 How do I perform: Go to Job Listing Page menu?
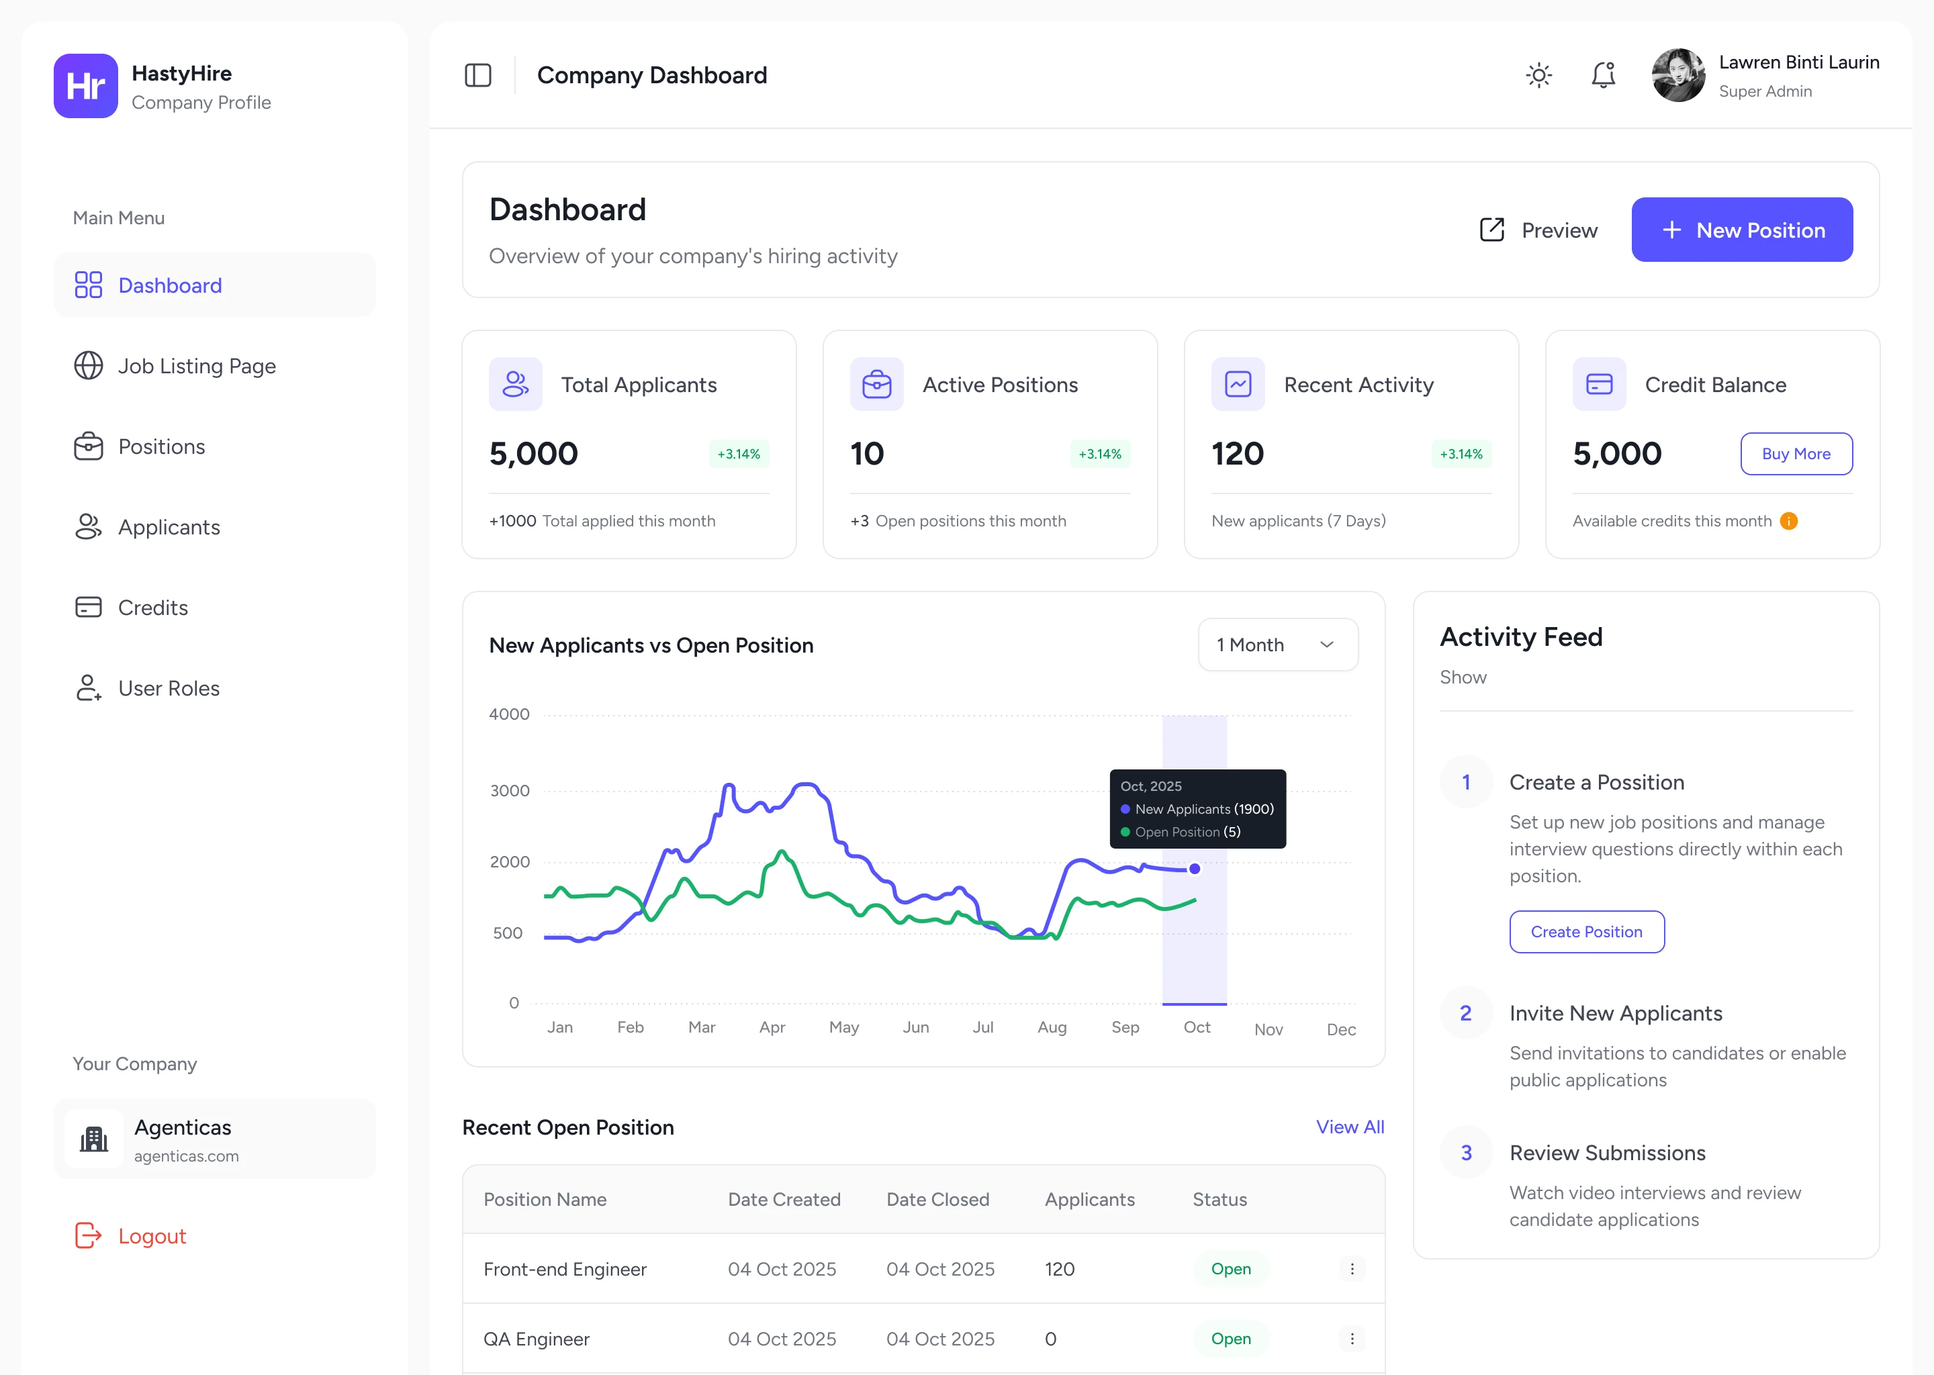click(197, 366)
